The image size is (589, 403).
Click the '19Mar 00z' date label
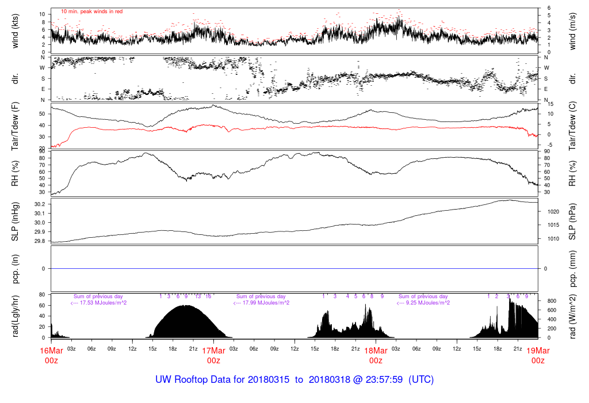[538, 356]
